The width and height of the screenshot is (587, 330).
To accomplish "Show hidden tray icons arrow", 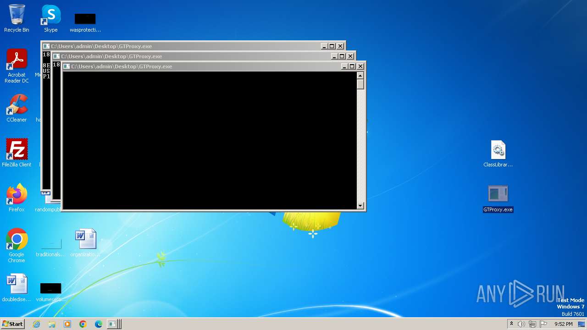I will tap(511, 324).
